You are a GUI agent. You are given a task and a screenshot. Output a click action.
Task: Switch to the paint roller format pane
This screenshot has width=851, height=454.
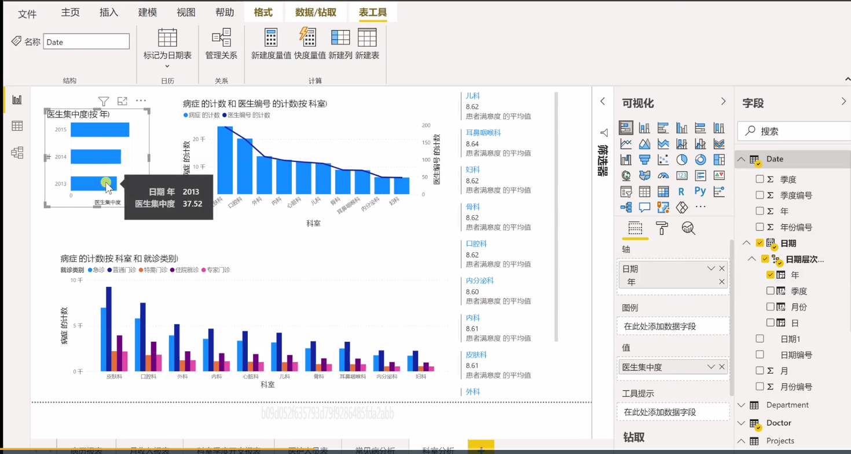[x=662, y=228]
